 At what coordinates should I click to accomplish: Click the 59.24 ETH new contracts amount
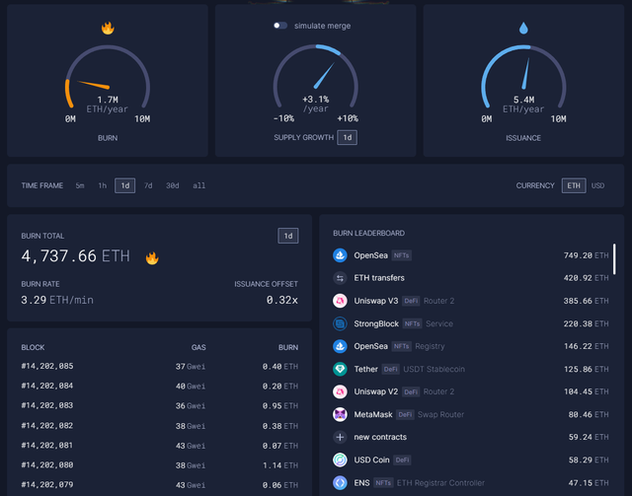pyautogui.click(x=589, y=437)
